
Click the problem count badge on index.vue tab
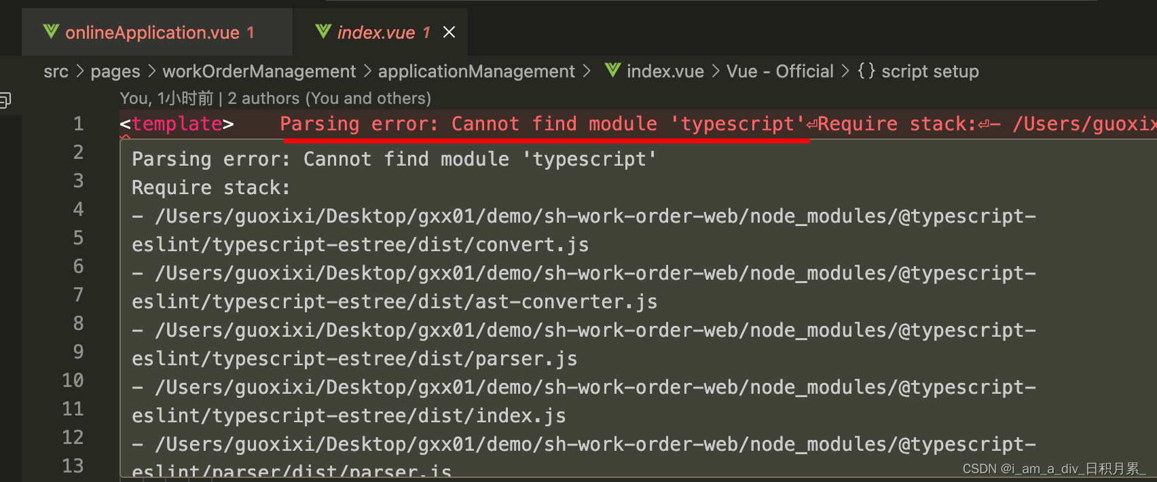click(426, 33)
